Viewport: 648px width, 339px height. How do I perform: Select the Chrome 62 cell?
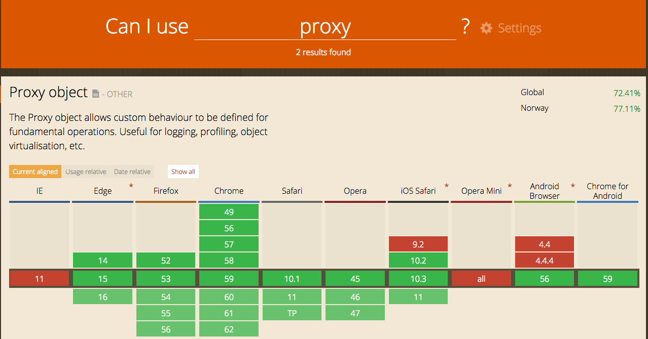[229, 329]
